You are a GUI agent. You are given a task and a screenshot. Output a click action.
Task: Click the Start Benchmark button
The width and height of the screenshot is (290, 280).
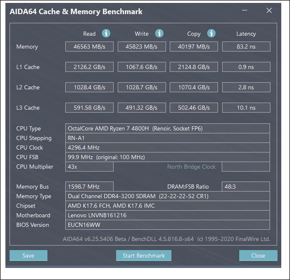[144, 255]
